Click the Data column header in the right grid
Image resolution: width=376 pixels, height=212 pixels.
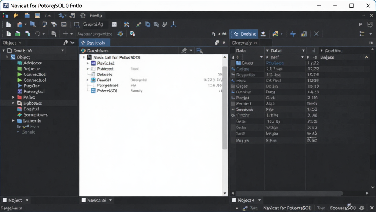pyautogui.click(x=247, y=51)
